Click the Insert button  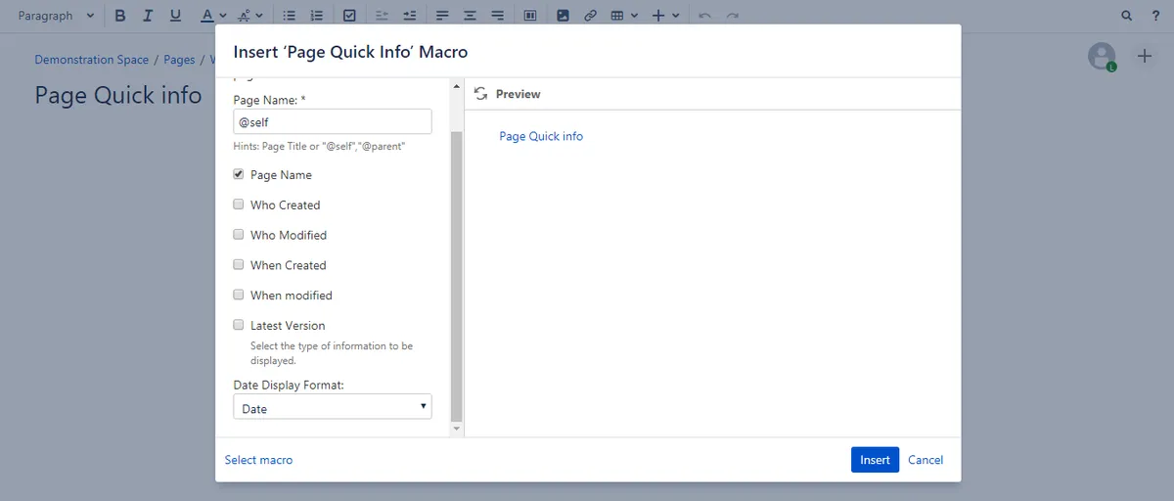coord(875,460)
